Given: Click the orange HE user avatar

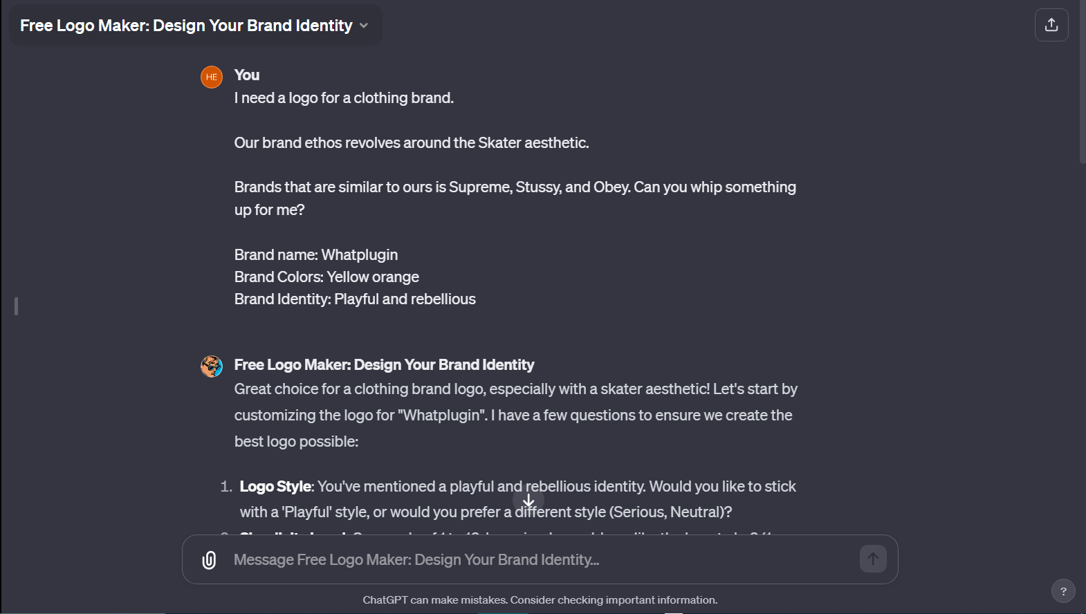Looking at the screenshot, I should point(211,77).
